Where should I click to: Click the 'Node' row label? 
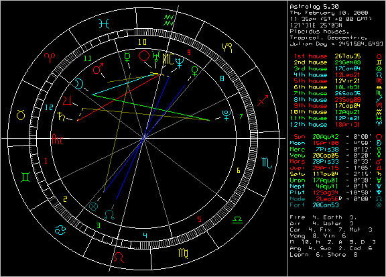click(298, 199)
